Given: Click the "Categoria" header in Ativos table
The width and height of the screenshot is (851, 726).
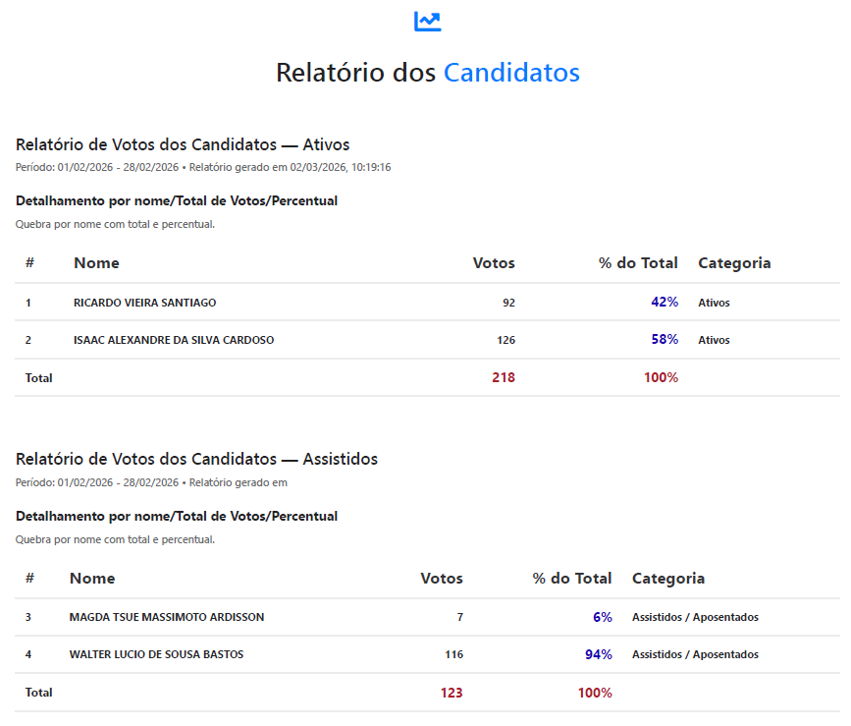Looking at the screenshot, I should click(734, 263).
